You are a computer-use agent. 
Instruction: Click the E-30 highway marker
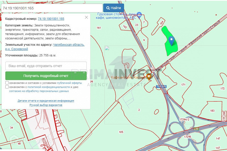(x=196, y=129)
